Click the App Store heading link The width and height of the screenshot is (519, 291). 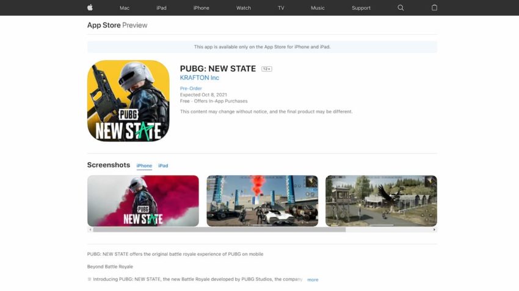tap(104, 25)
